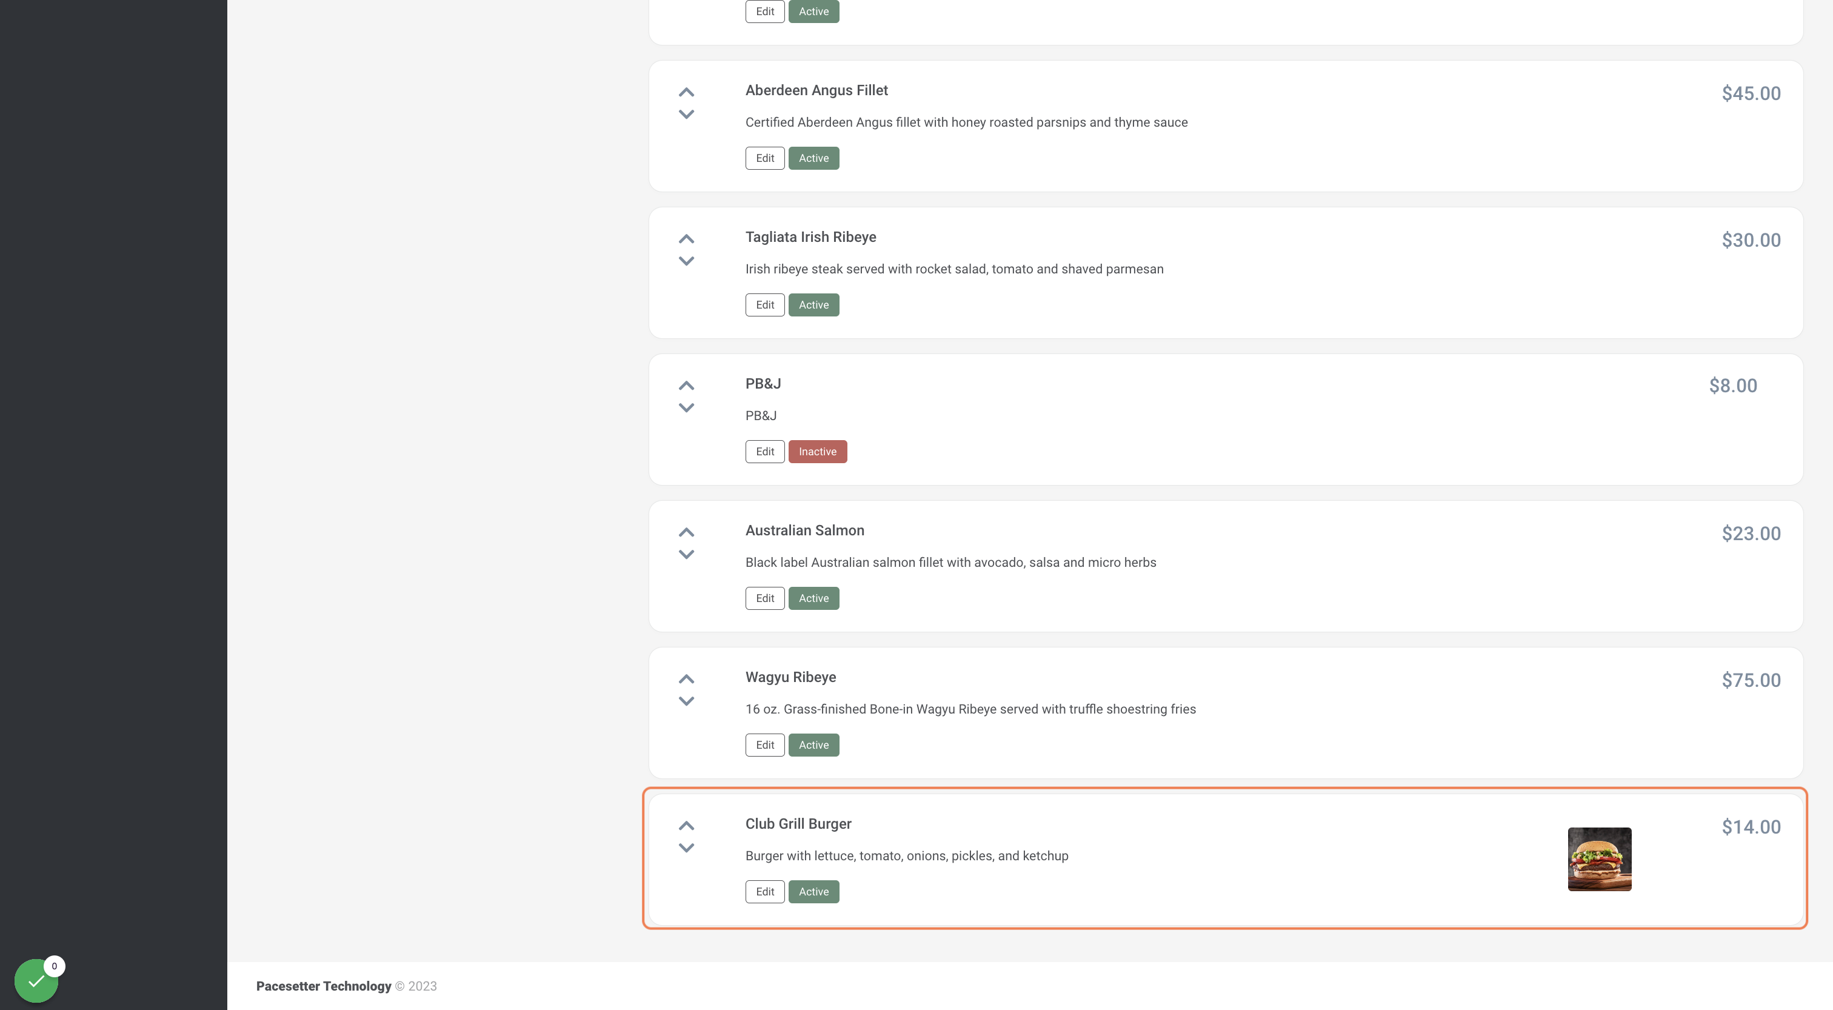The image size is (1833, 1010).
Task: Edit the Wagyu Ribeye item
Action: click(x=765, y=744)
